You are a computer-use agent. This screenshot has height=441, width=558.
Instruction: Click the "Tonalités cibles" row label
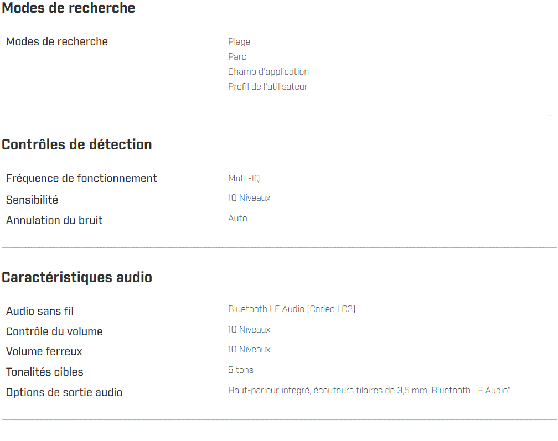[45, 372]
